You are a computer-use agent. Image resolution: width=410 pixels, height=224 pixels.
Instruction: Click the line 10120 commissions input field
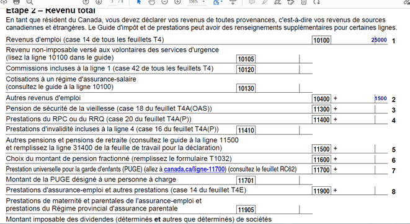[283, 69]
